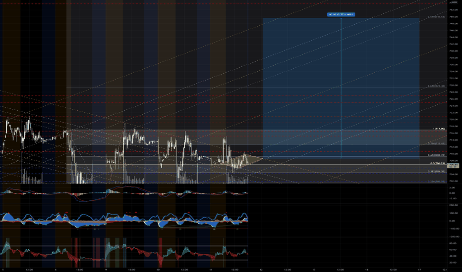Click date label 10 on time axis

[158, 270]
